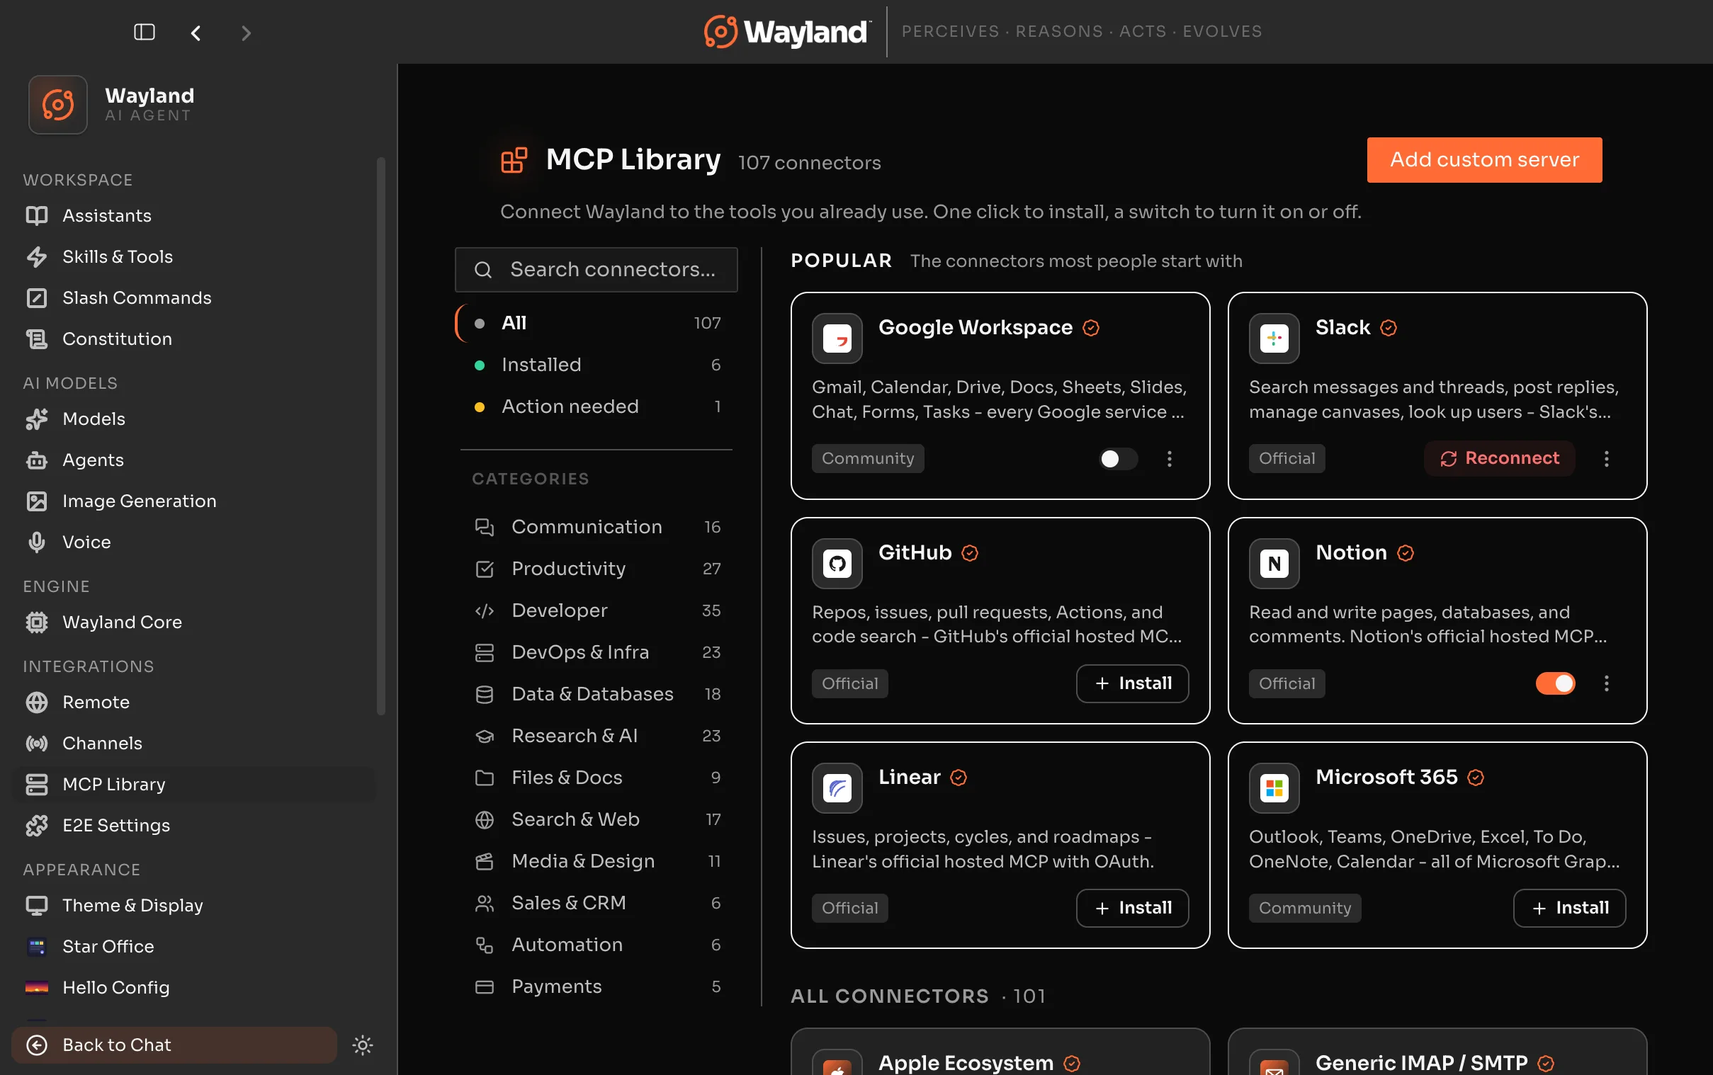Viewport: 1713px width, 1075px height.
Task: Click Add custom server button
Action: 1484,159
